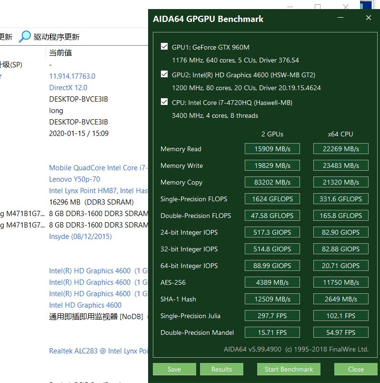Open the Results button
Screen dimensions: 380x383
point(221,369)
